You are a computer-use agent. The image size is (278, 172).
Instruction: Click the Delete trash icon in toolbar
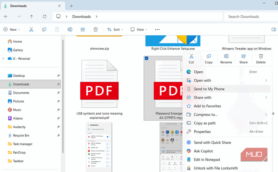point(96,30)
